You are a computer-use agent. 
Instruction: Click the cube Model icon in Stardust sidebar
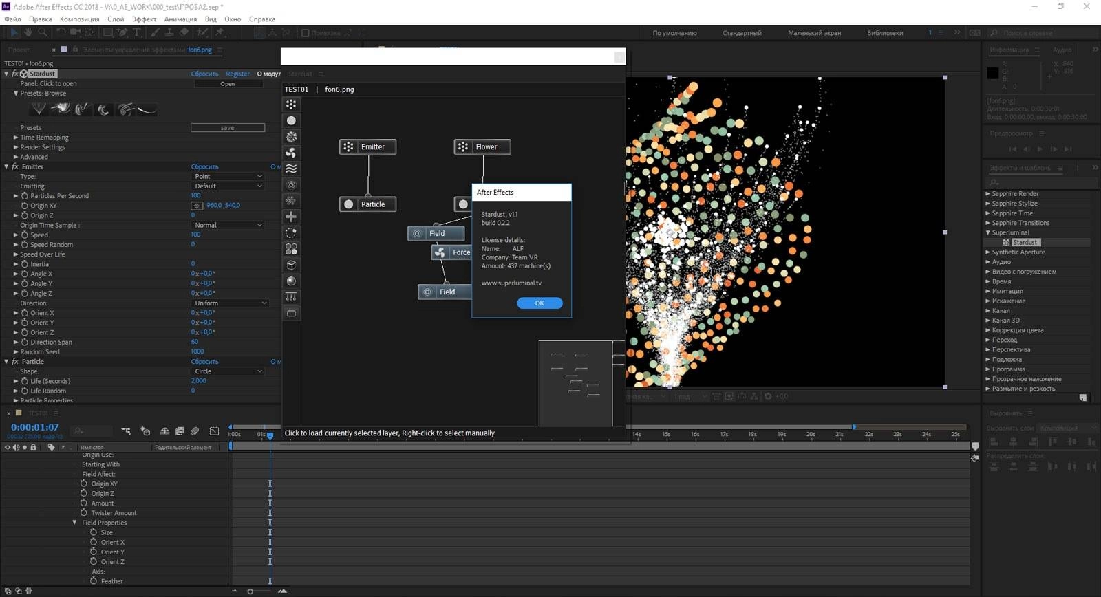(291, 265)
